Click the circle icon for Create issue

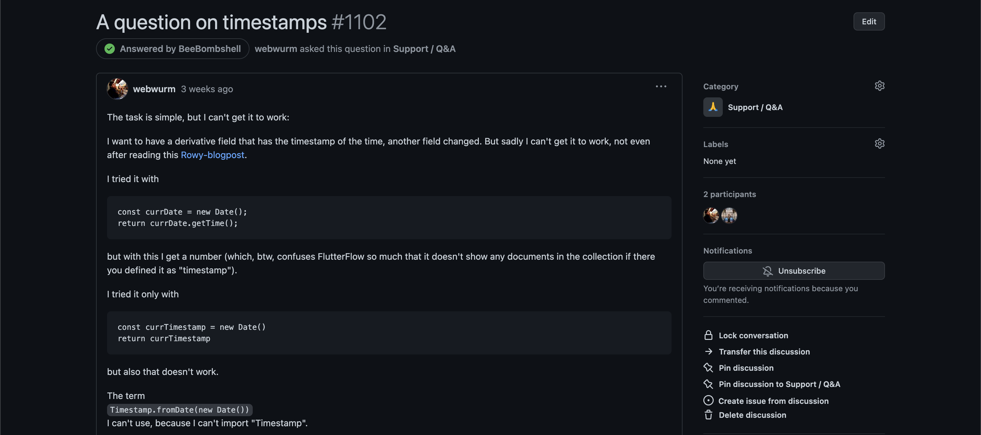click(x=708, y=401)
